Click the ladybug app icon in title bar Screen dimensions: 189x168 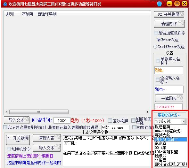tap(5, 4)
